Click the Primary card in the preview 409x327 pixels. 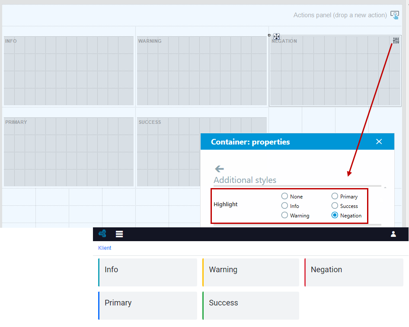point(147,306)
